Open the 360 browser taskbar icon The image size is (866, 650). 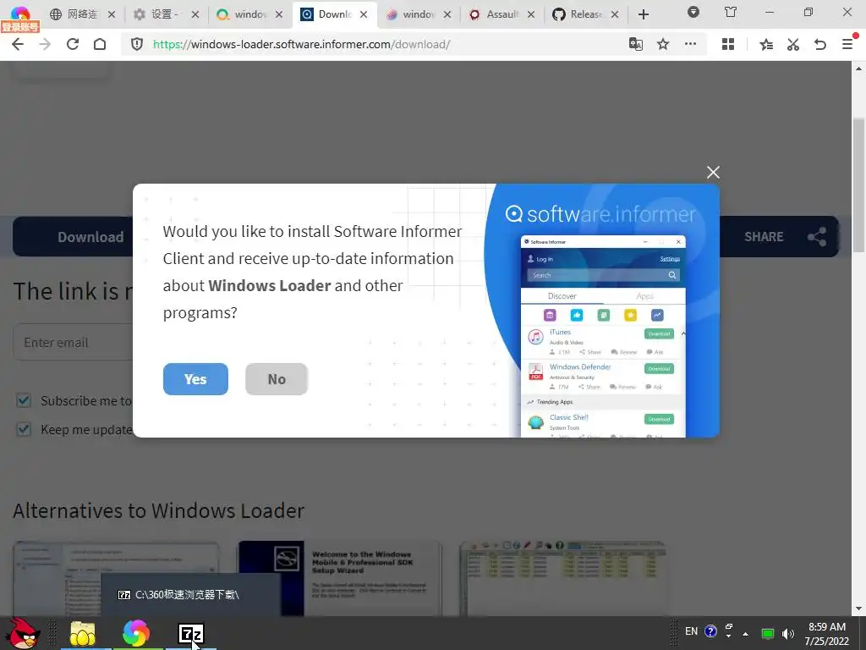(x=136, y=633)
